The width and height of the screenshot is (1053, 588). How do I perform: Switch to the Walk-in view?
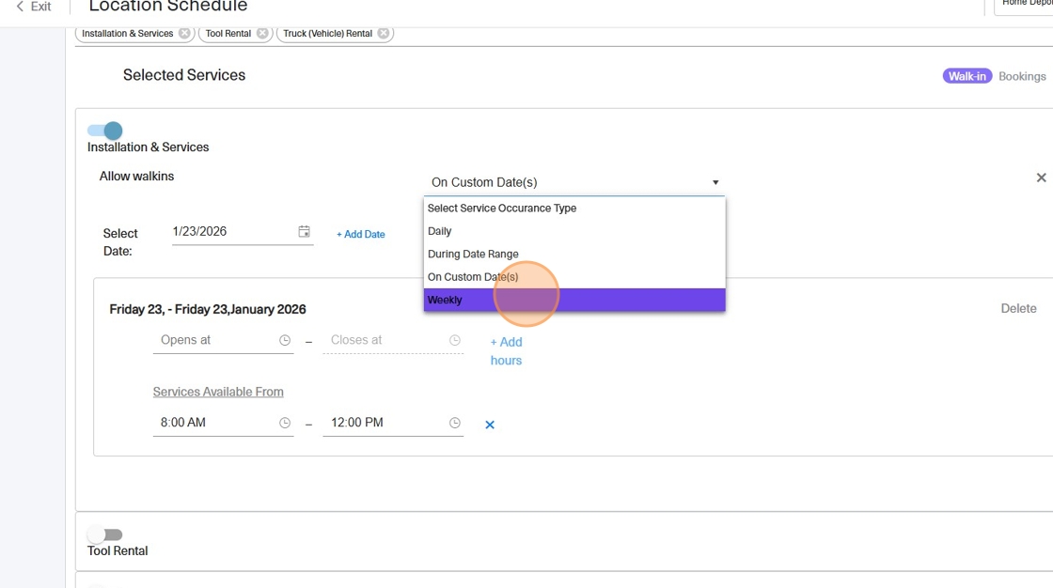click(x=967, y=76)
